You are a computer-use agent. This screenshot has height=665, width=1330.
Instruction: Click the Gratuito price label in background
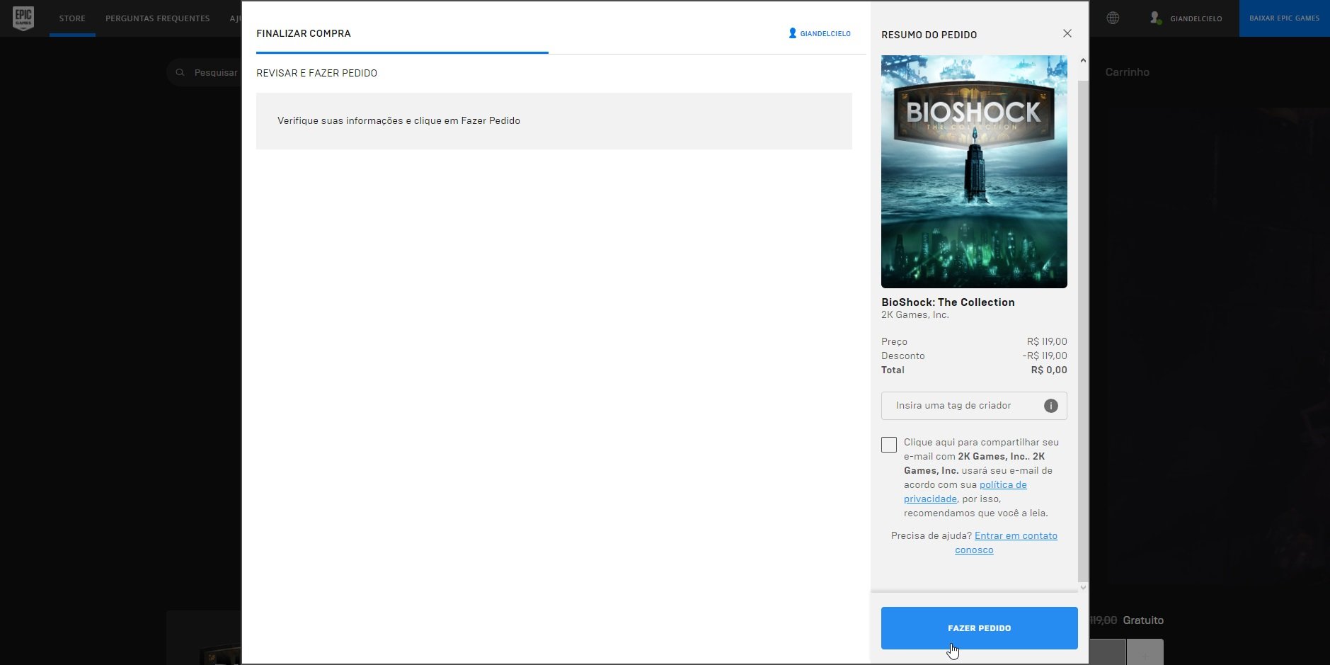coord(1143,620)
